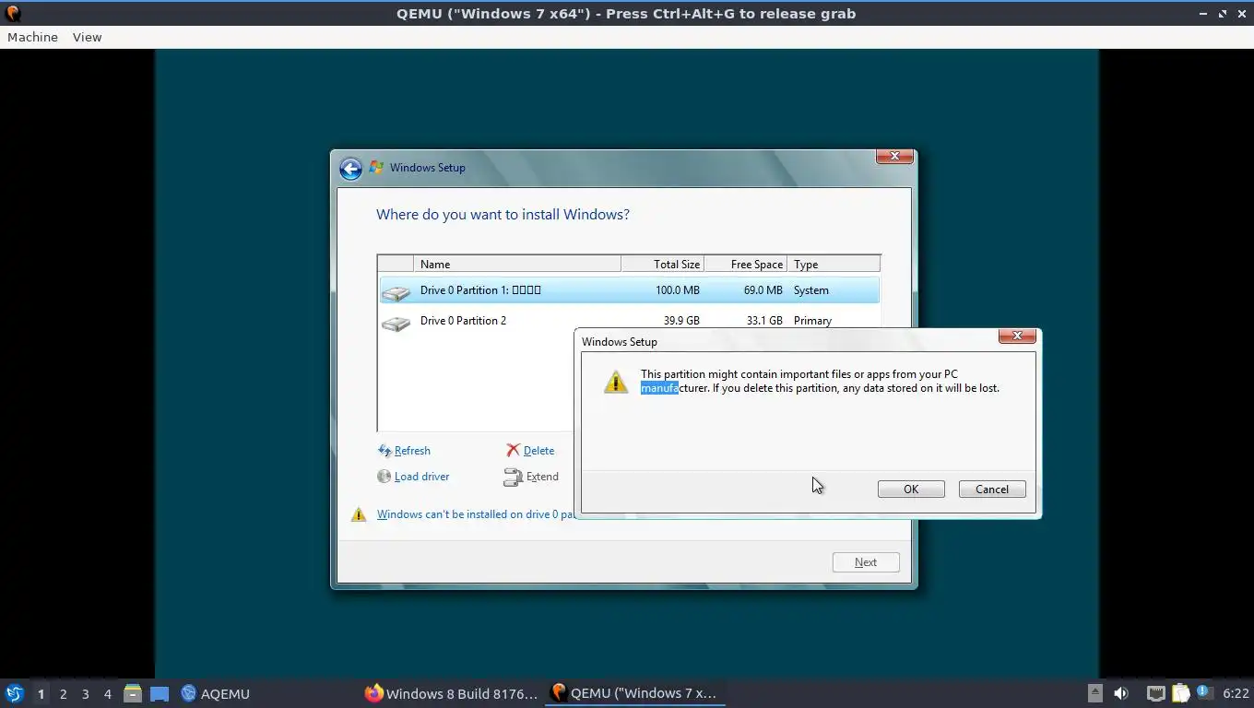
Task: Click the Drive 0 Partition 1 disk icon
Action: [x=396, y=292]
